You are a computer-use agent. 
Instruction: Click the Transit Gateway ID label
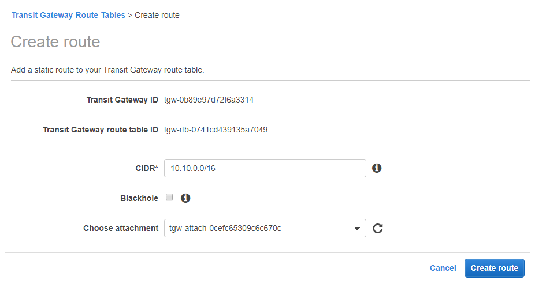(122, 100)
